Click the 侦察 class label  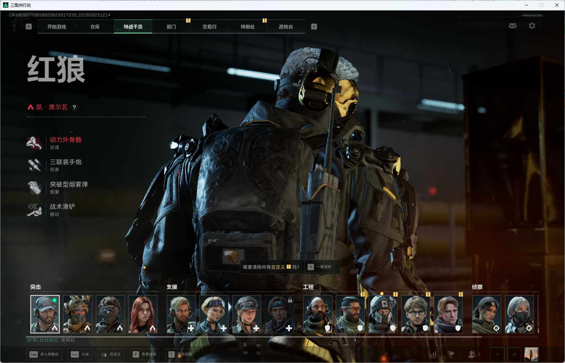(477, 287)
